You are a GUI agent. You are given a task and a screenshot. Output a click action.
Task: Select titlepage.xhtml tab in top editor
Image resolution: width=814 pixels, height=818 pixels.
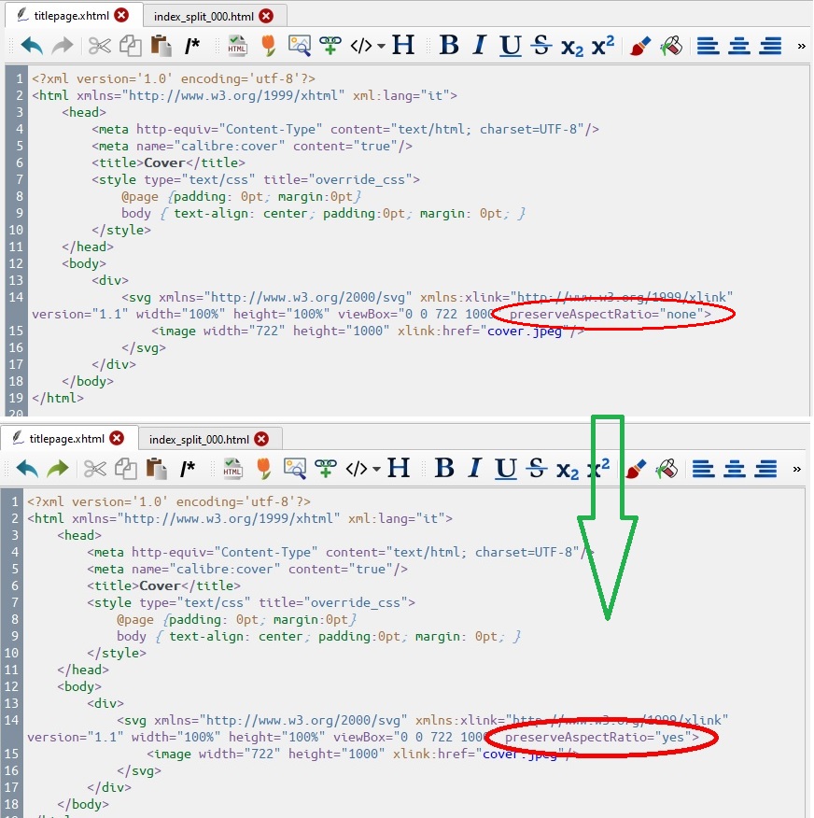[x=72, y=16]
